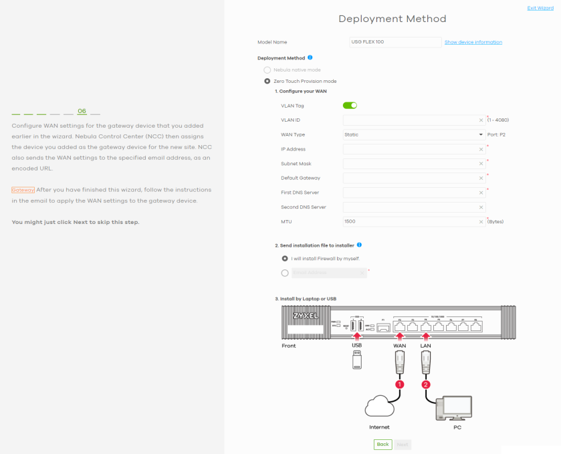Click the Exit Wizard link
Viewport: 561px width, 454px height.
[540, 7]
